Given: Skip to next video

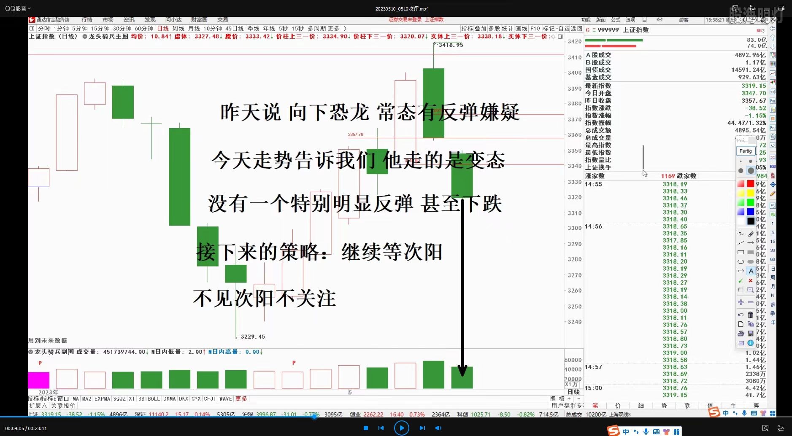Looking at the screenshot, I should pos(422,428).
